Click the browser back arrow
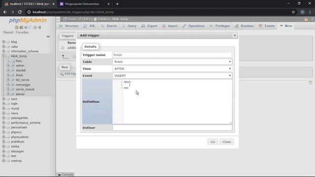 [x=5, y=12]
